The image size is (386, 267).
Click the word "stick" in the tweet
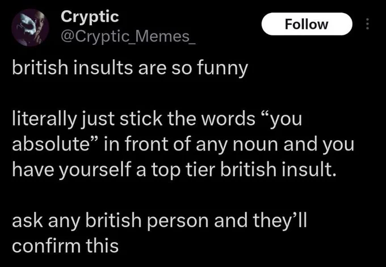(x=141, y=119)
